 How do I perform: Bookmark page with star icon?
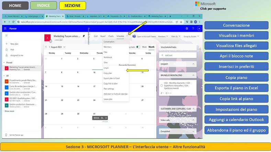[181, 22]
